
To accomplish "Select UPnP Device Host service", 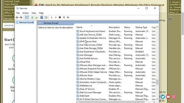I will pyautogui.click(x=88, y=41).
